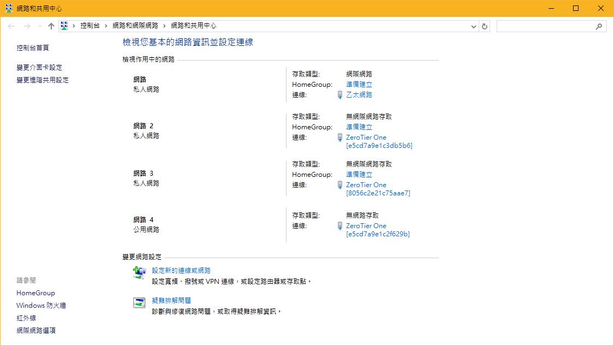The height and width of the screenshot is (346, 614).
Task: Click the search magnifier icon
Action: [x=599, y=26]
